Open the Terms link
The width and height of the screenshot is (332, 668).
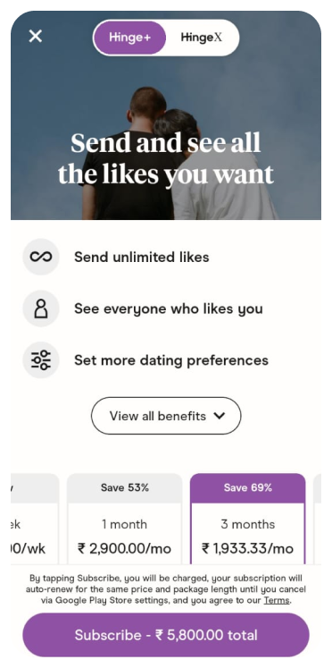pos(277,601)
